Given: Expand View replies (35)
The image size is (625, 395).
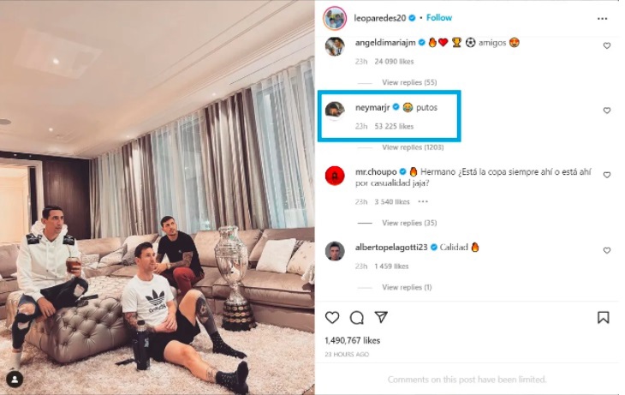Looking at the screenshot, I should [409, 223].
